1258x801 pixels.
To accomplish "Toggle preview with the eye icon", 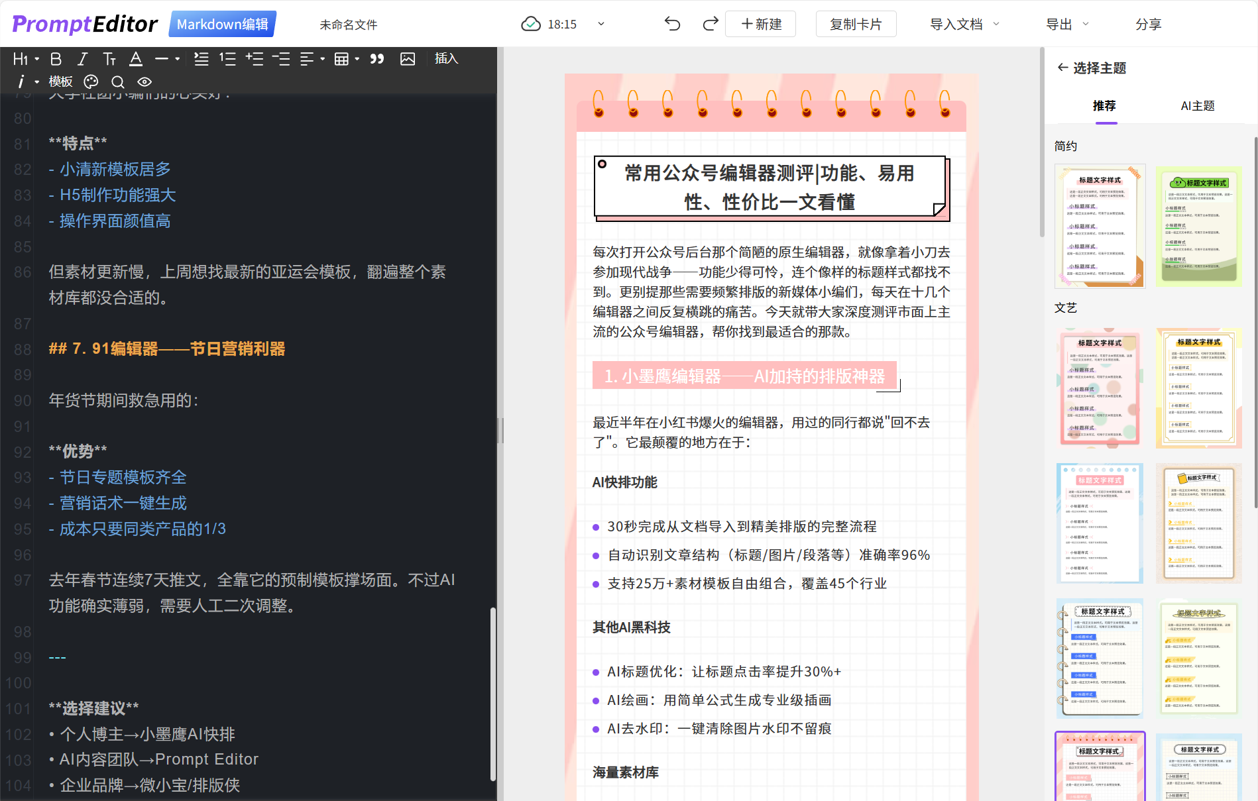I will point(144,81).
